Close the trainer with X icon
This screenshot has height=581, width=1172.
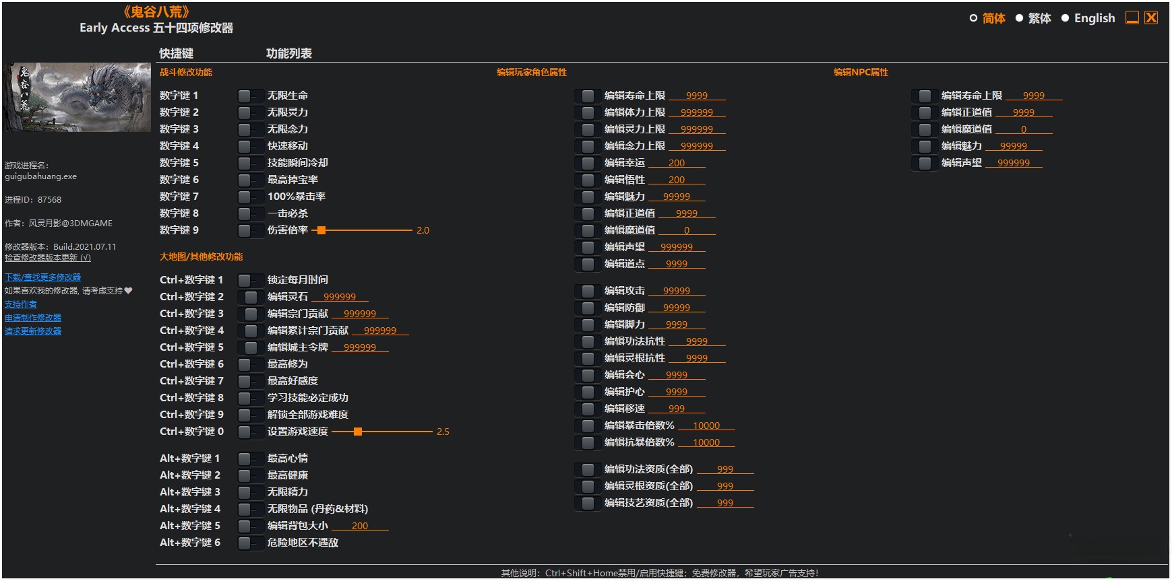click(x=1151, y=18)
